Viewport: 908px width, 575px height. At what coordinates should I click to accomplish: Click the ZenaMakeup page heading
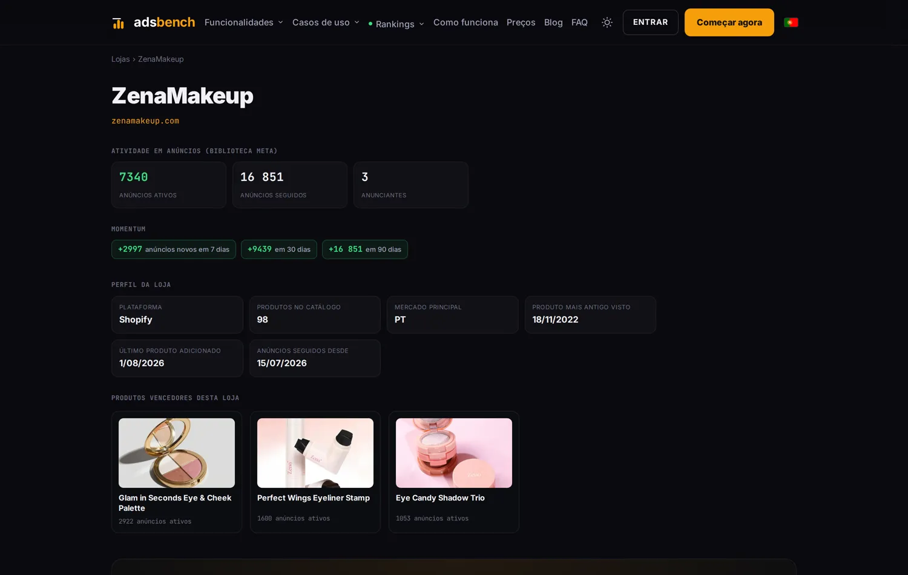click(182, 96)
